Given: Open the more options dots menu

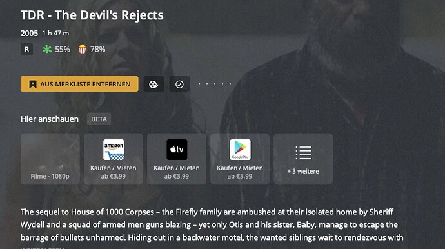Looking at the screenshot, I should pos(215,84).
